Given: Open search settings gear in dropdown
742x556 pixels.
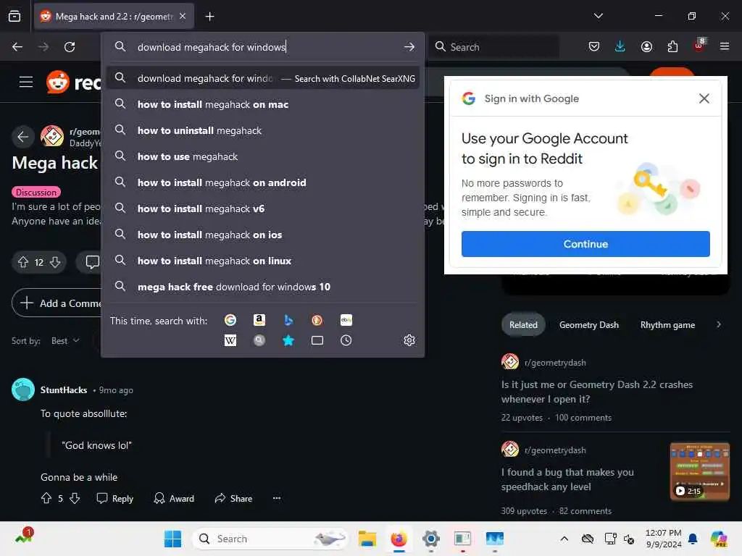Looking at the screenshot, I should [x=409, y=340].
